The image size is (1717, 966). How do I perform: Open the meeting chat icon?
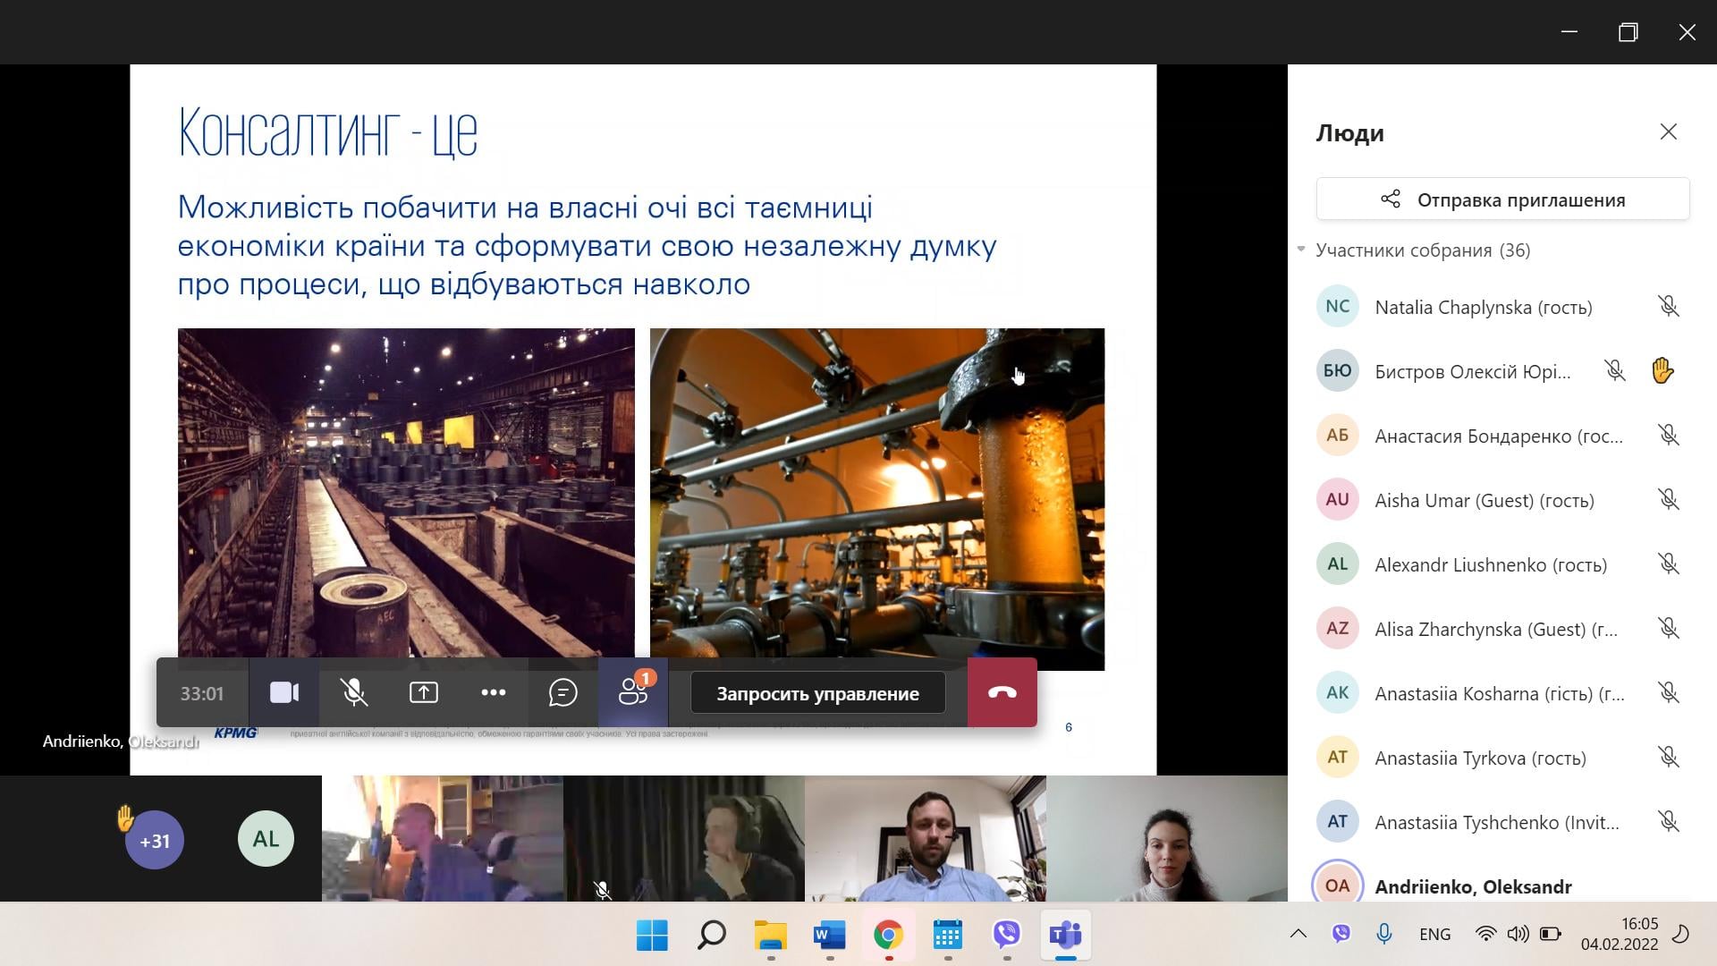(562, 693)
